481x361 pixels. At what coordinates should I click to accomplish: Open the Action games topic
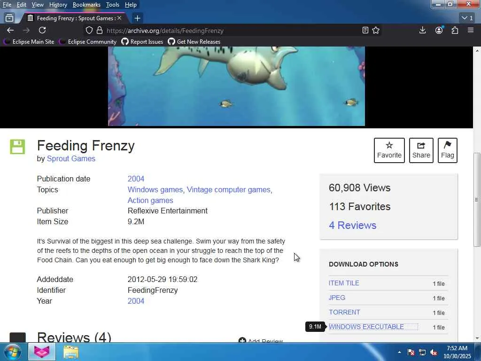(150, 200)
